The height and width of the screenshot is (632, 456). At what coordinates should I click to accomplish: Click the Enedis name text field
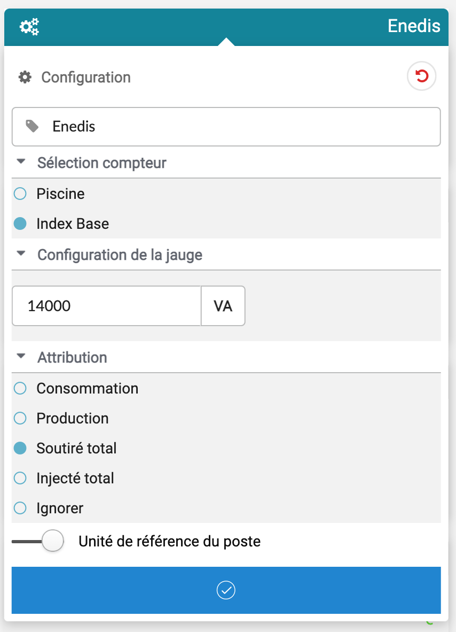(235, 127)
